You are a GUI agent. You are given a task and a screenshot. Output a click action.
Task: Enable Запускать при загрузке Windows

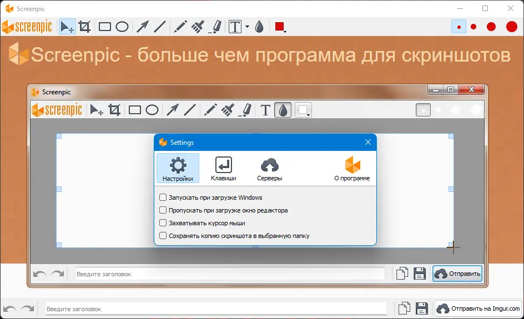coord(163,198)
